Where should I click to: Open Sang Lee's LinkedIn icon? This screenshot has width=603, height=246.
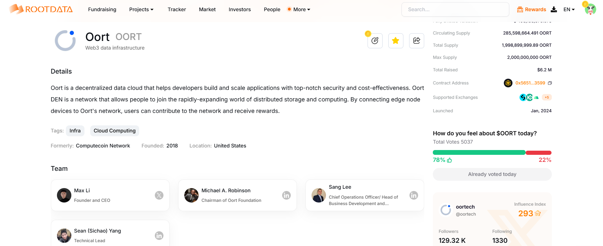coord(414,195)
